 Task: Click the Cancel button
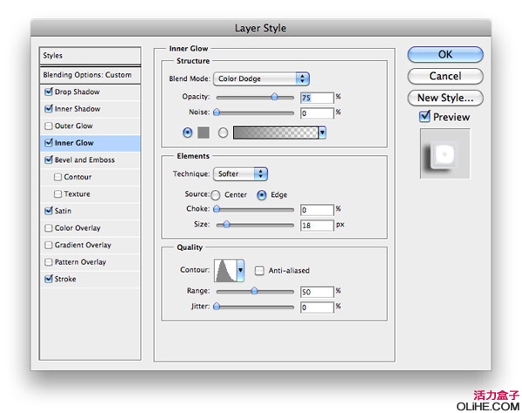tap(445, 76)
